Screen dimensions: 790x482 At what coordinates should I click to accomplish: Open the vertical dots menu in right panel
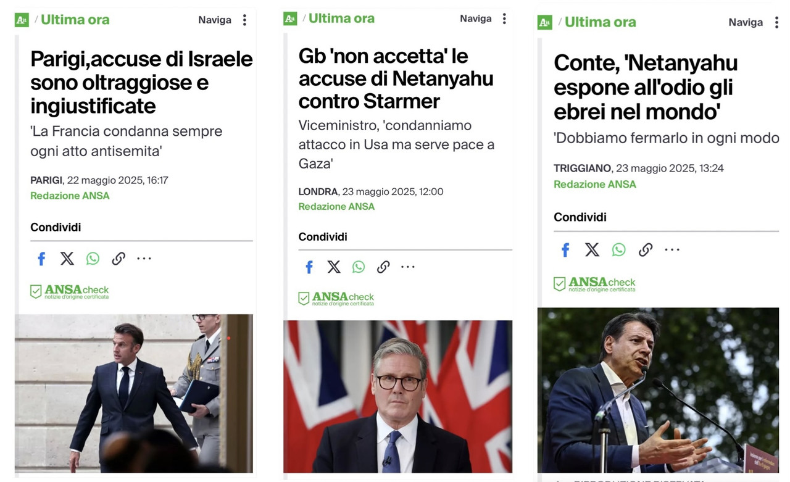pos(776,22)
